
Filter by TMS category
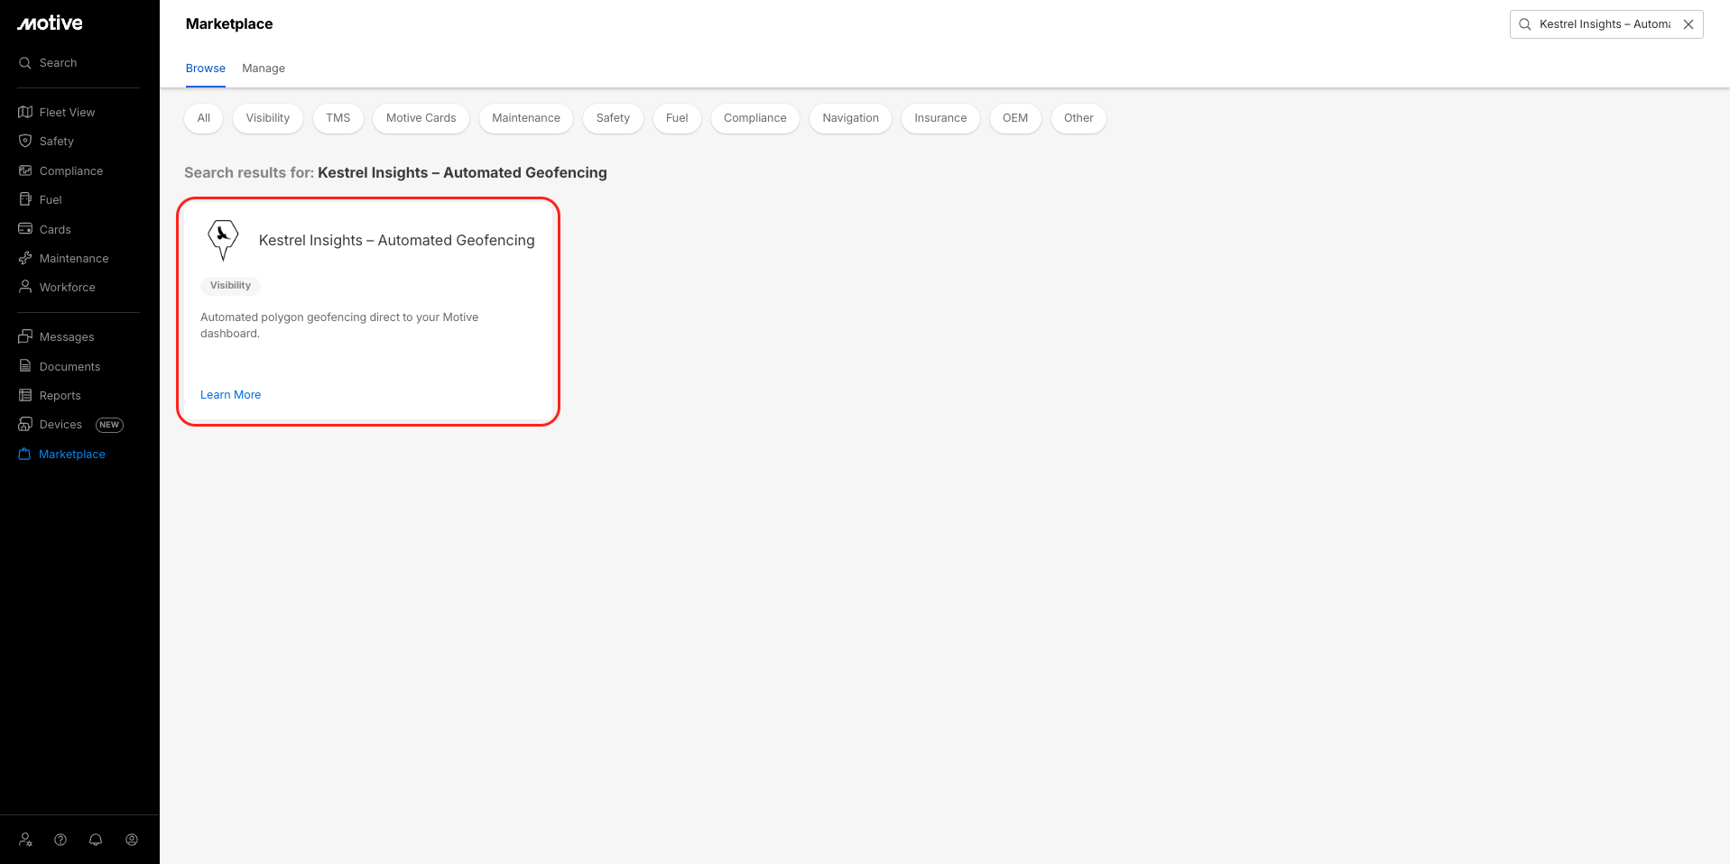click(338, 118)
